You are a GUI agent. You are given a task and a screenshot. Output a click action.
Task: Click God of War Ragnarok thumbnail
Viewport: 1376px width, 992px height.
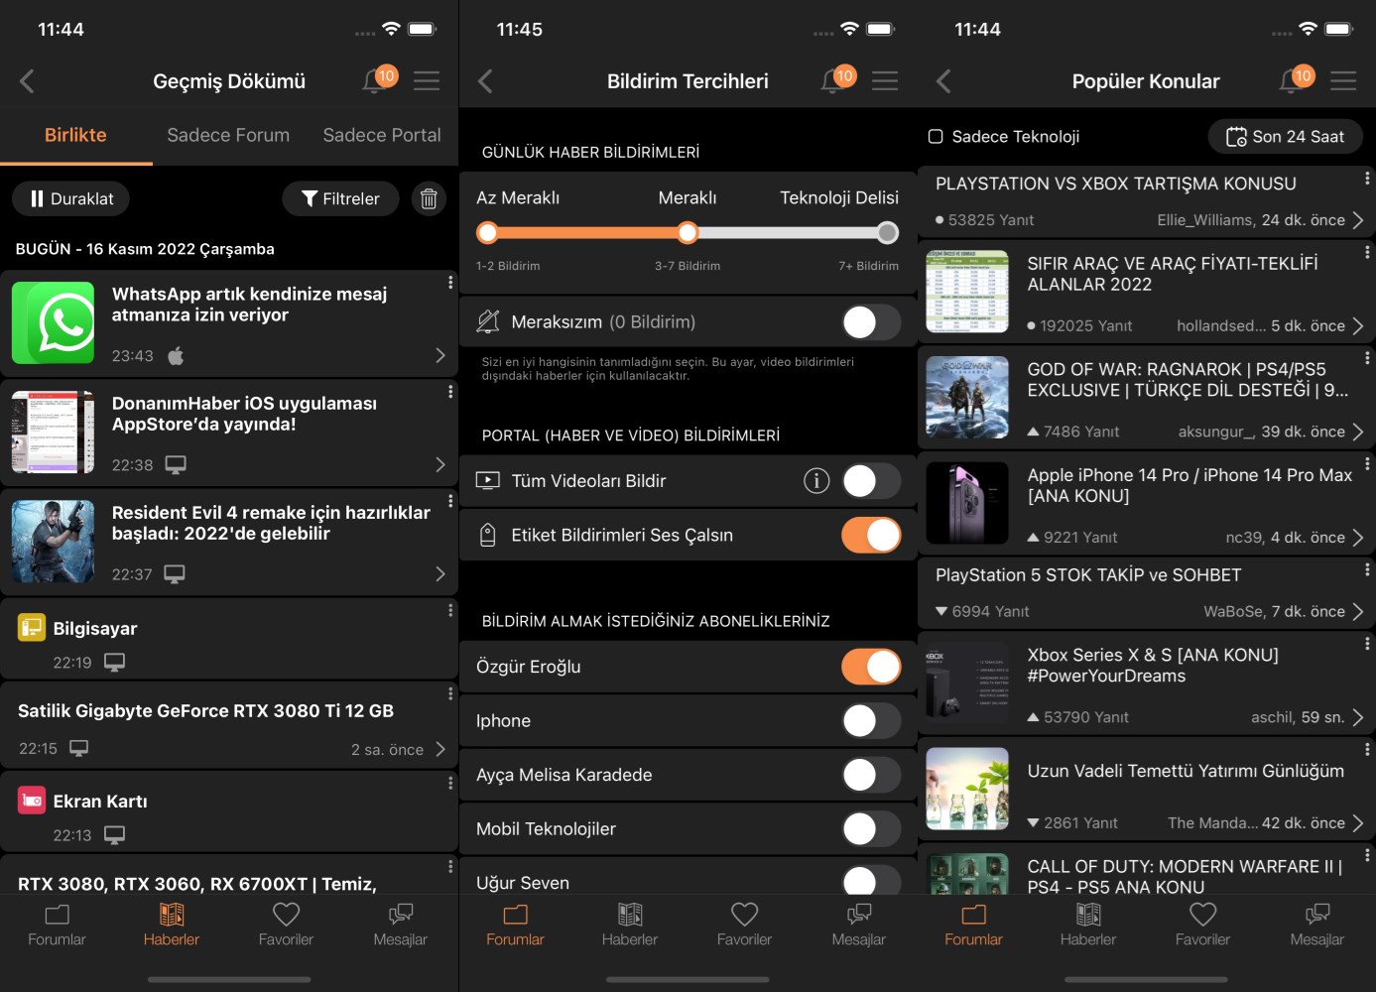tap(967, 397)
